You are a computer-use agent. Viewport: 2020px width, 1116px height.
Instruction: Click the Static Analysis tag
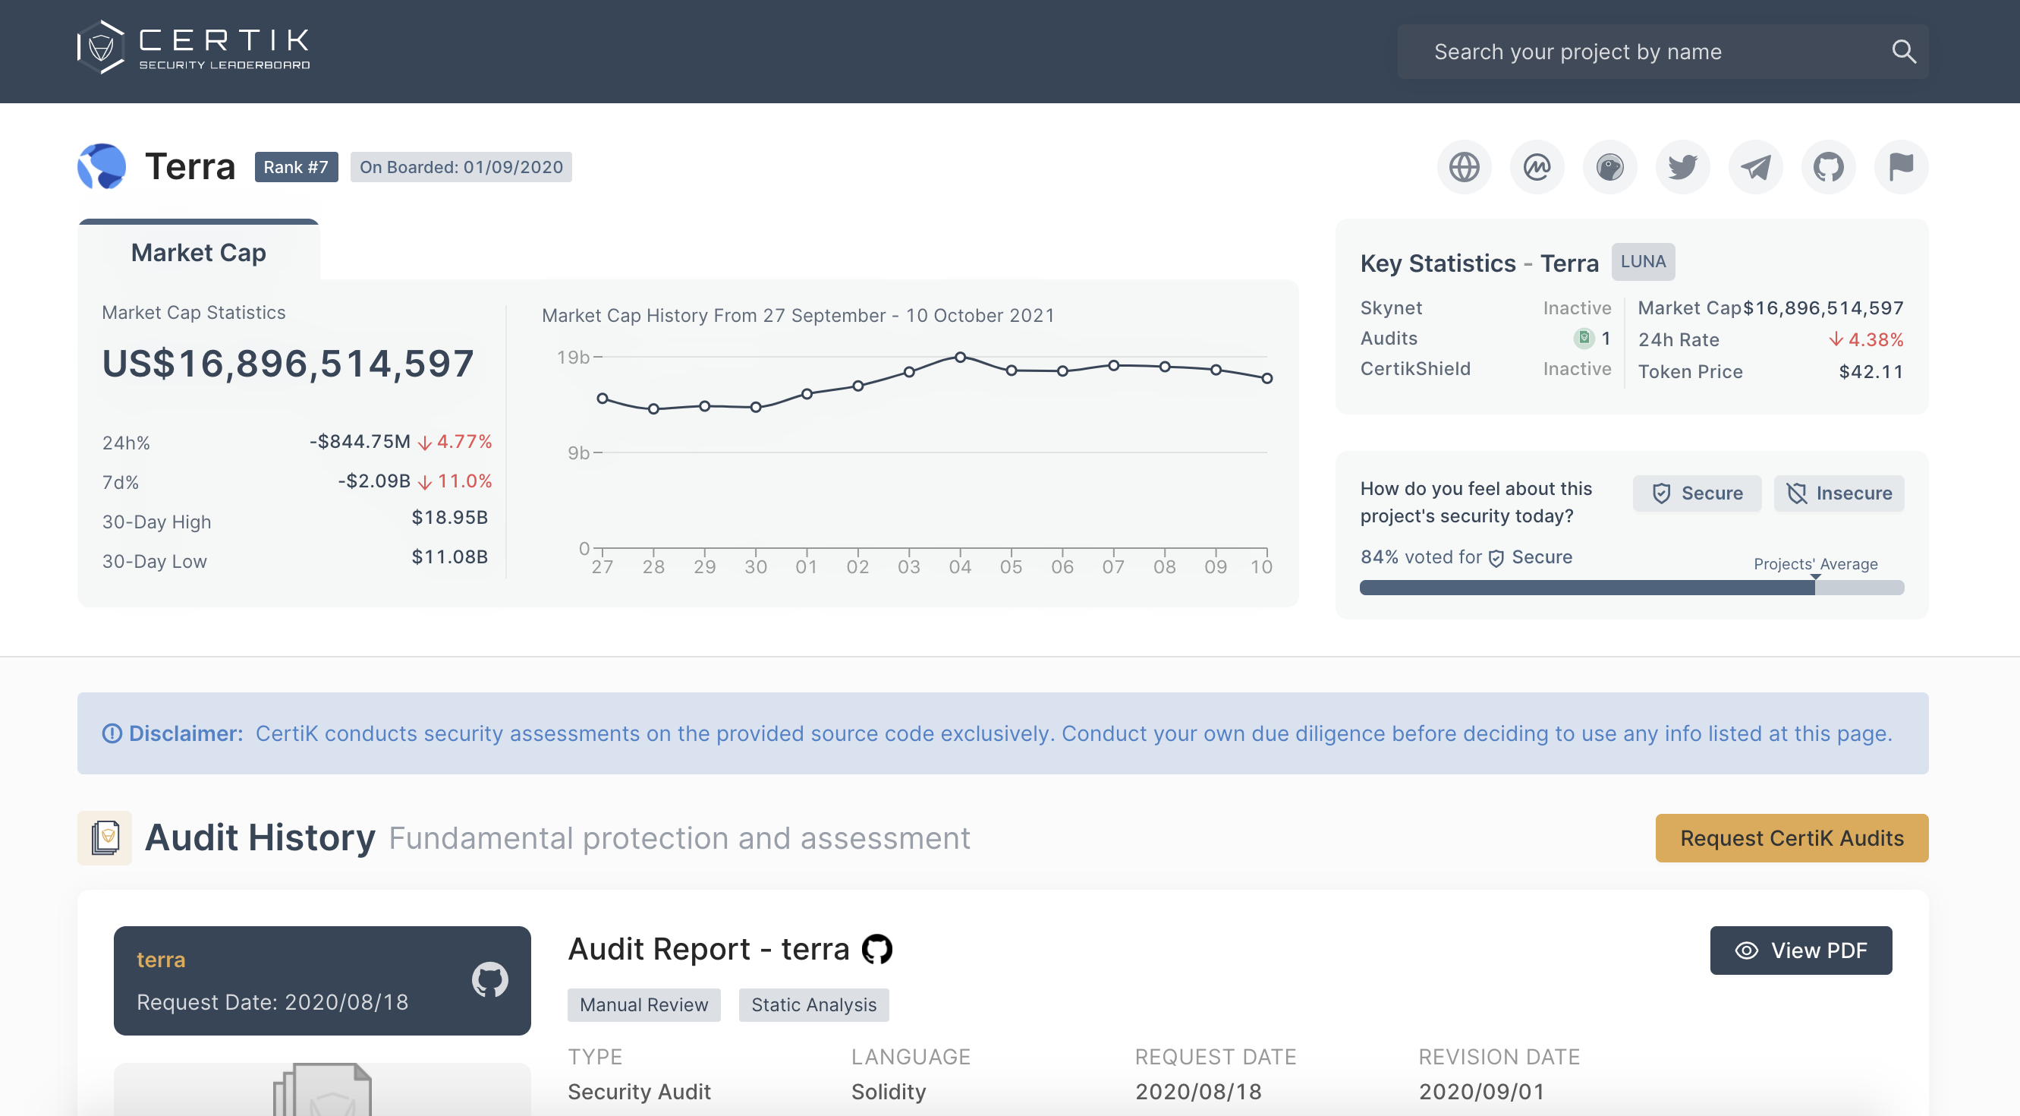813,1004
